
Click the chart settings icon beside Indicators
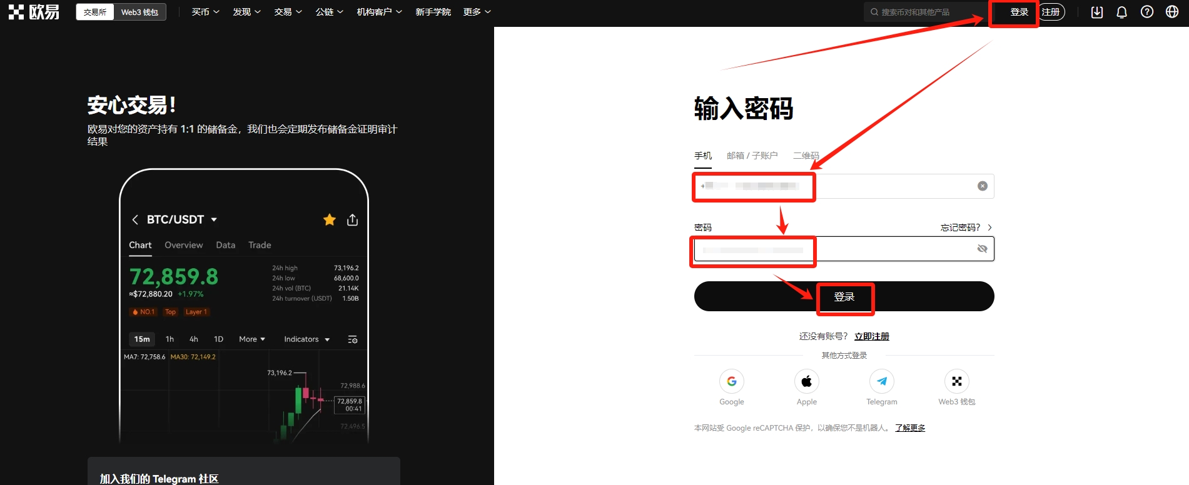coord(353,339)
